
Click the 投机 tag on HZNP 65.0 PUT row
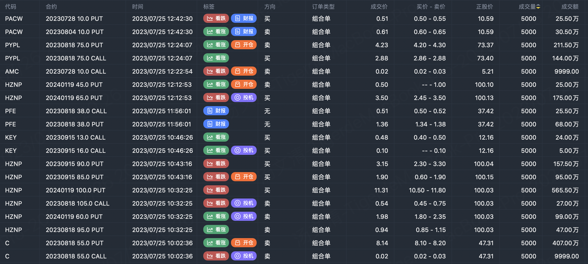click(x=244, y=98)
